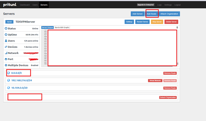This screenshot has width=206, height=121.
Task: Click globe icon beside 0.0.0.0/0 route
Action: click(9, 73)
